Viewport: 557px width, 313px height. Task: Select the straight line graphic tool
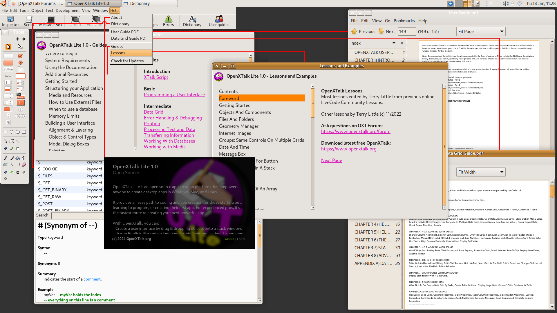(x=18, y=141)
